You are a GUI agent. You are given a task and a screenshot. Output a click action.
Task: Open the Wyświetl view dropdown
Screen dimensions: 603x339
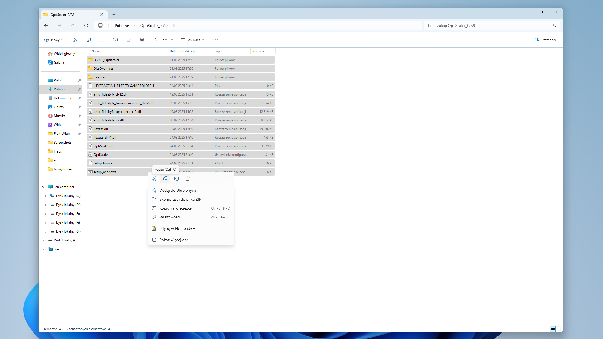[192, 40]
